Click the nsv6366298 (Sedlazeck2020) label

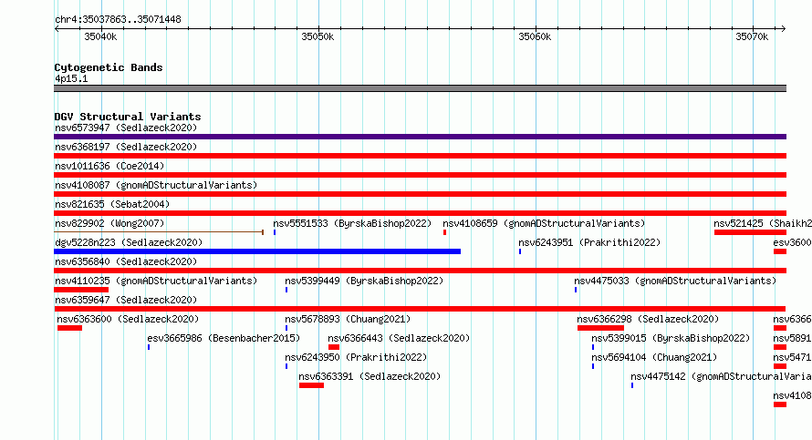coord(648,319)
